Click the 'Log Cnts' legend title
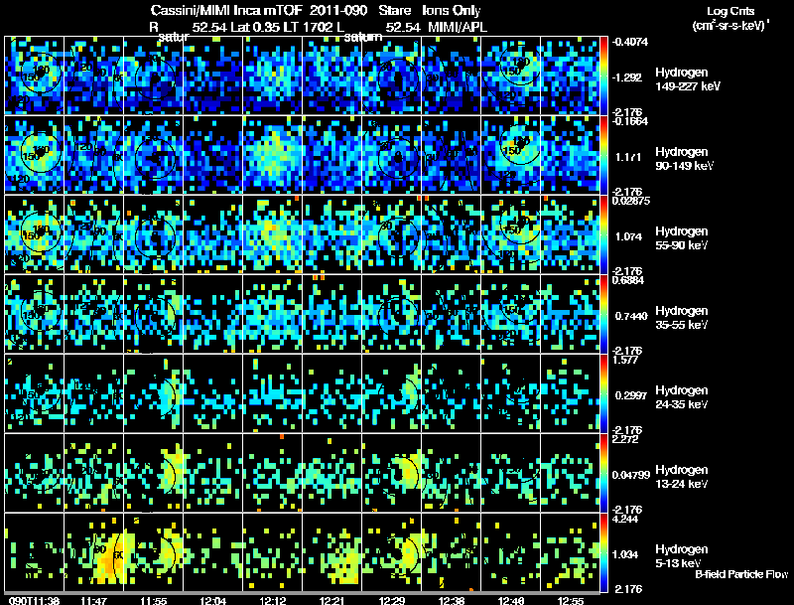The width and height of the screenshot is (794, 605). tap(730, 11)
